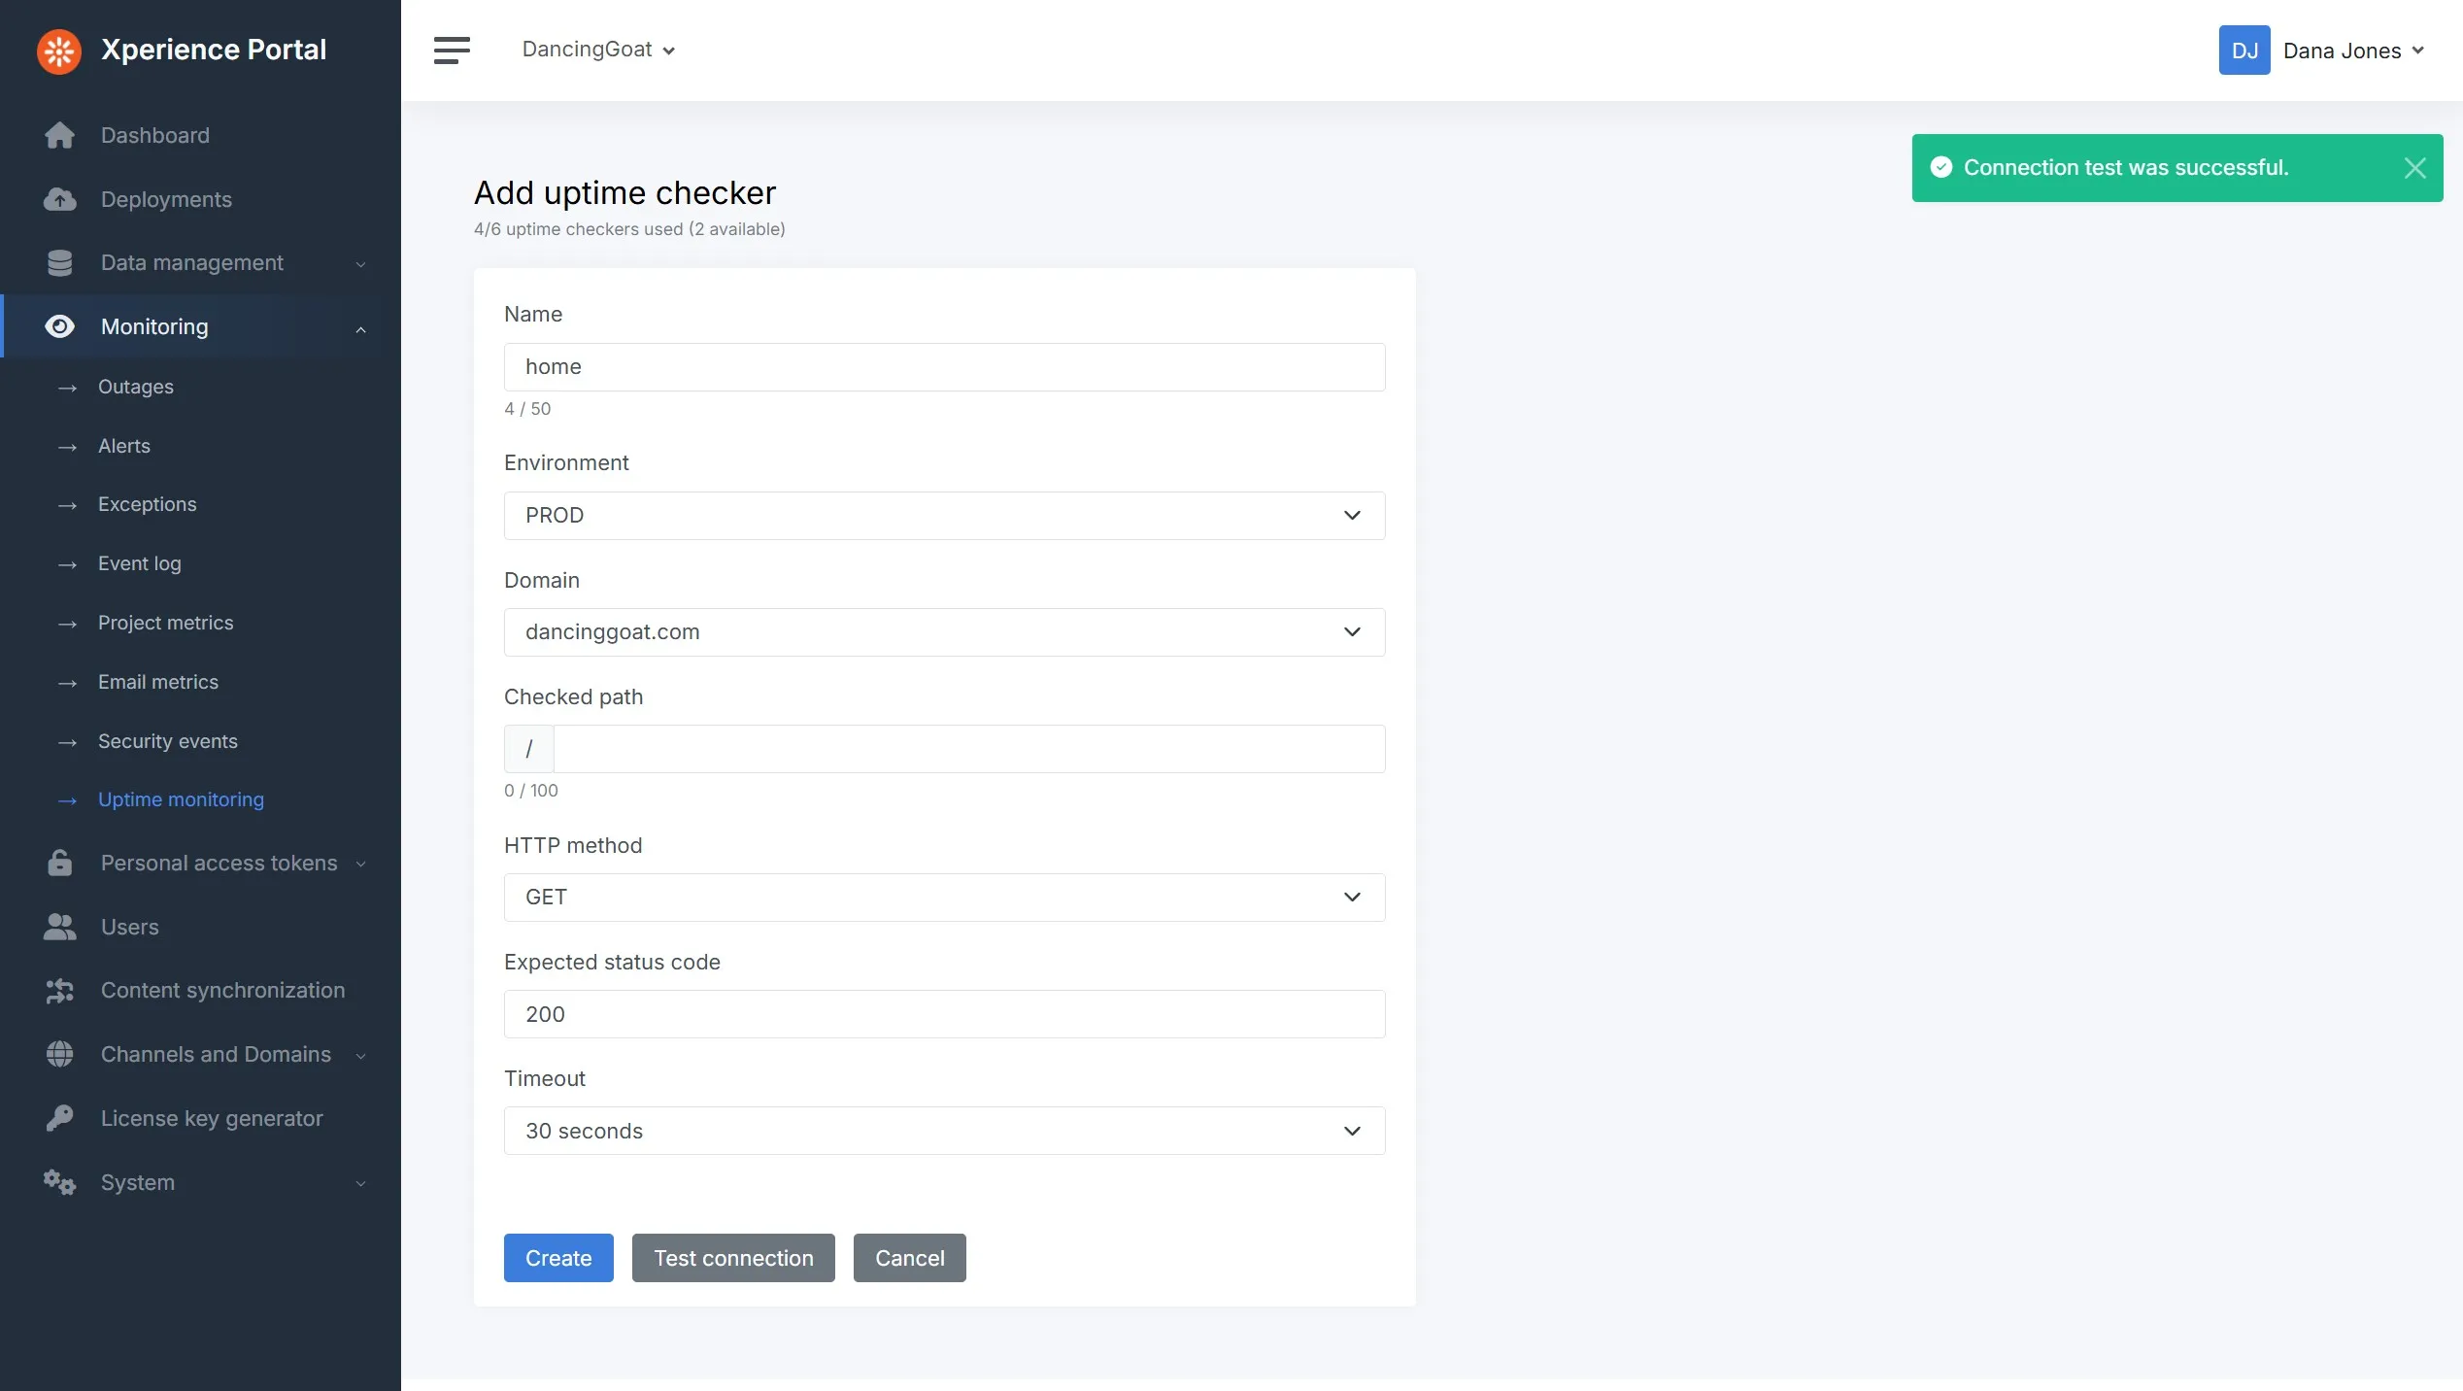This screenshot has height=1391, width=2463.
Task: Open the Outages menu item
Action: pos(135,387)
